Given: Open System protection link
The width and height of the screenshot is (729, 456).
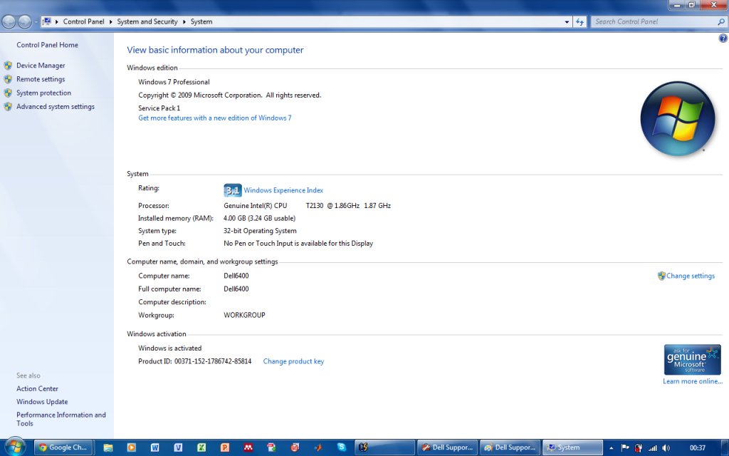Looking at the screenshot, I should (43, 93).
